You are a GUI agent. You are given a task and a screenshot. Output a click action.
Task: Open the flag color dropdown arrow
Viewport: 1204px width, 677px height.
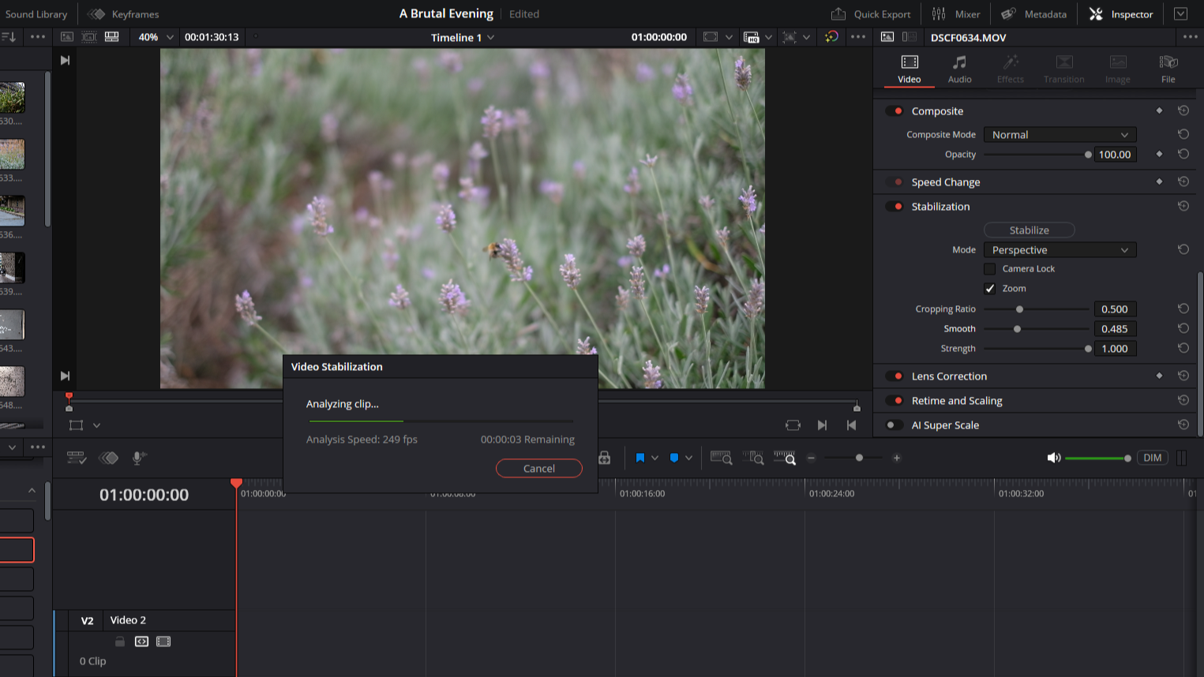click(655, 458)
